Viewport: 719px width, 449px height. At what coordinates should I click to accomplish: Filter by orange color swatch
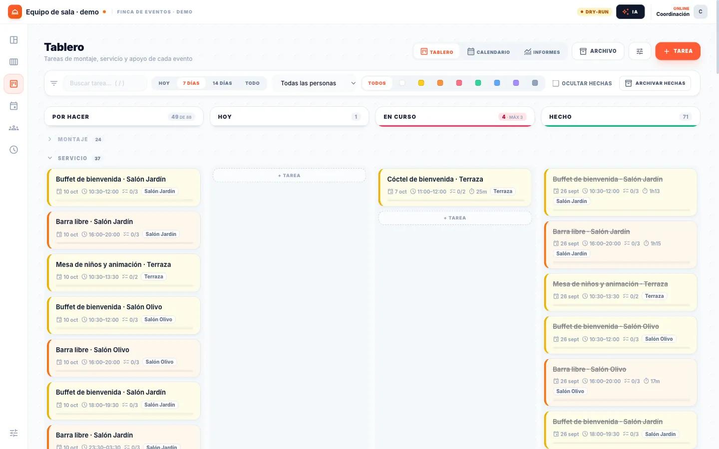click(440, 83)
